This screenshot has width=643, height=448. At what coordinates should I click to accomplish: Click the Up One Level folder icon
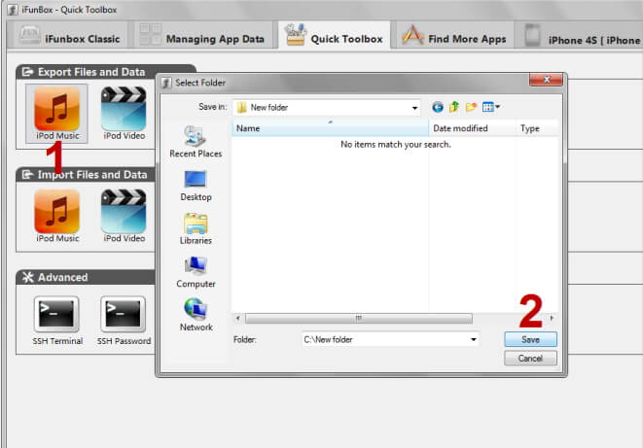pos(454,107)
